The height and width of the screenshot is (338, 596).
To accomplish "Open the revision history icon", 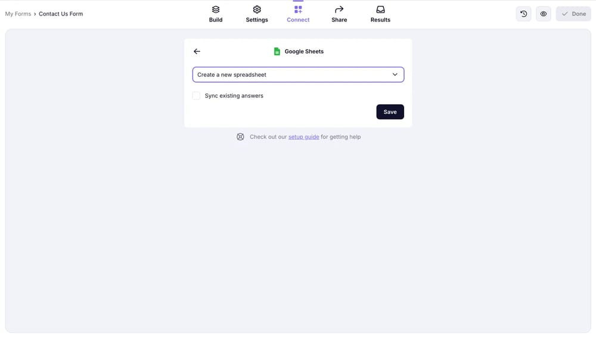I will [523, 14].
